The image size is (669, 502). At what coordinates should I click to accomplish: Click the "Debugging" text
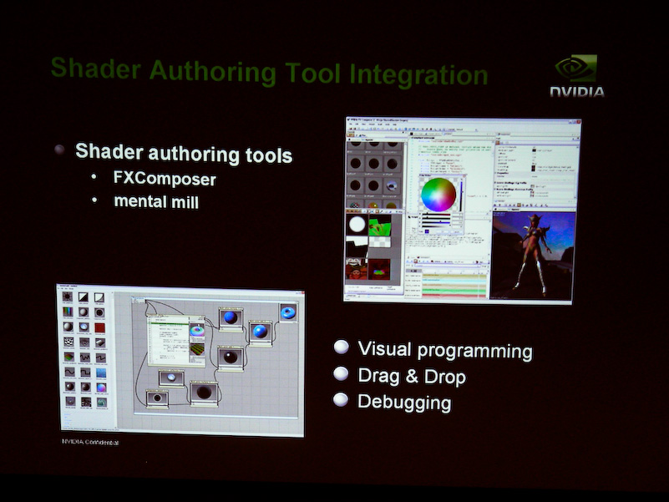tap(404, 403)
